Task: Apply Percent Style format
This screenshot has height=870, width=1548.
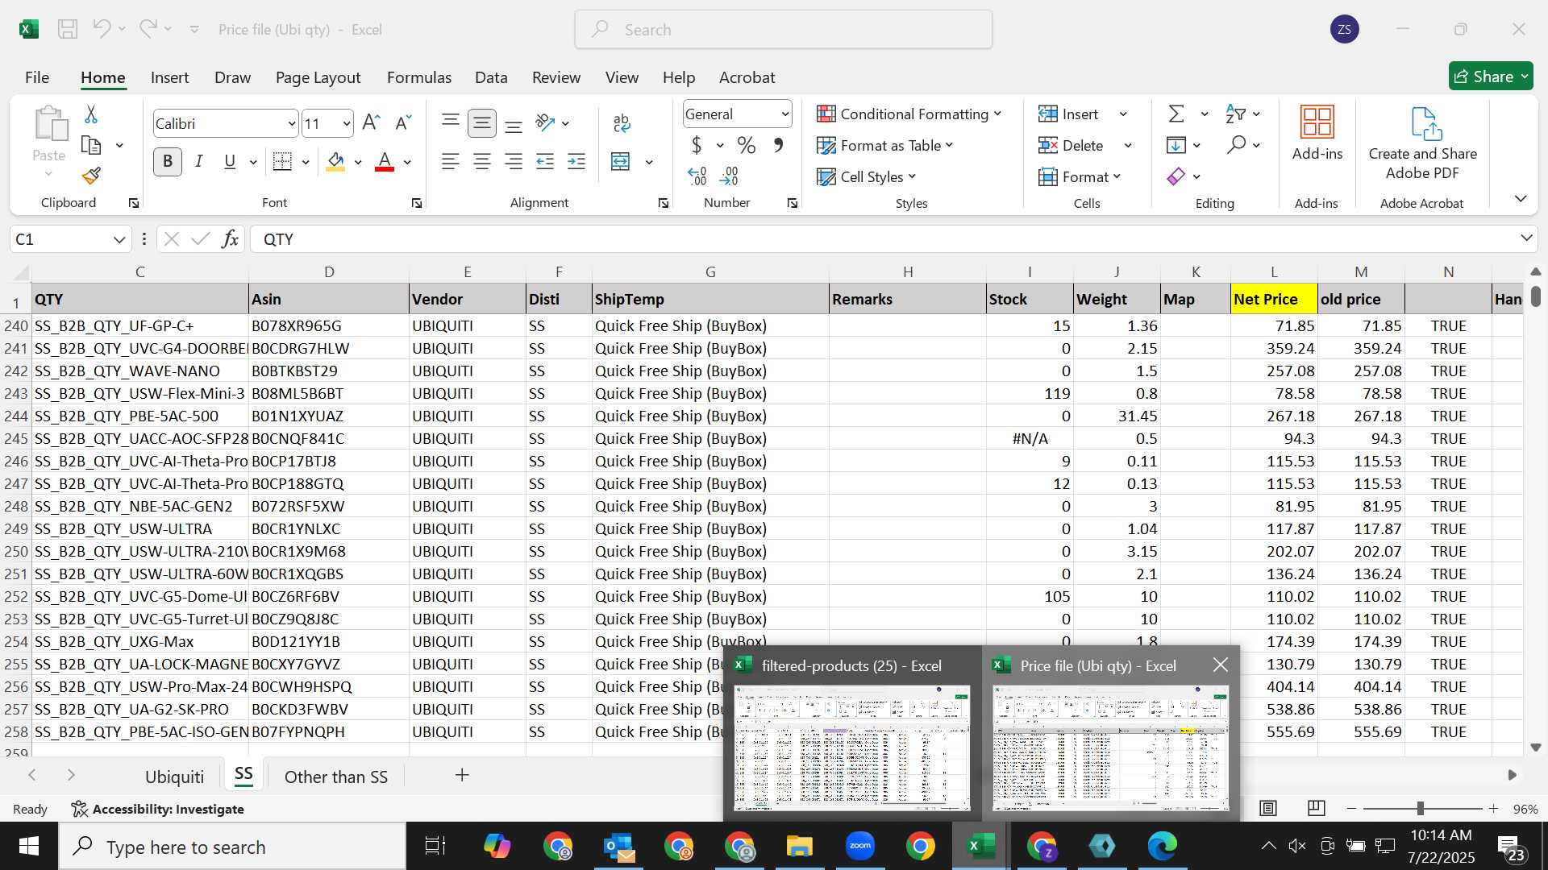Action: click(747, 145)
